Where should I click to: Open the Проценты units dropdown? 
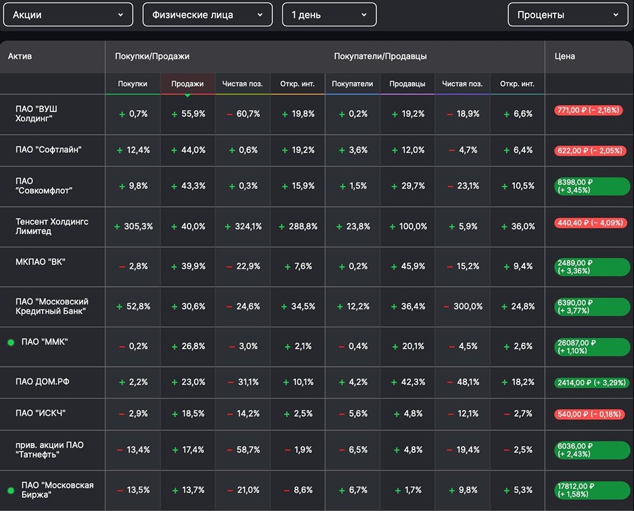(567, 15)
